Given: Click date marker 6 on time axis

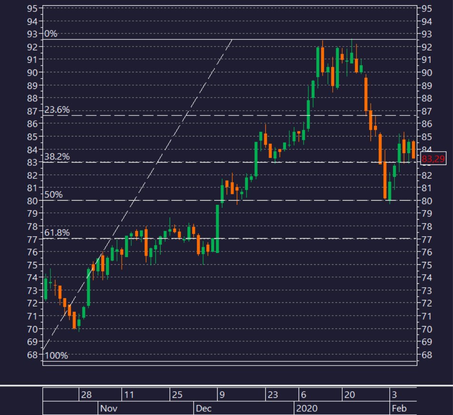Looking at the screenshot, I should pyautogui.click(x=303, y=395).
